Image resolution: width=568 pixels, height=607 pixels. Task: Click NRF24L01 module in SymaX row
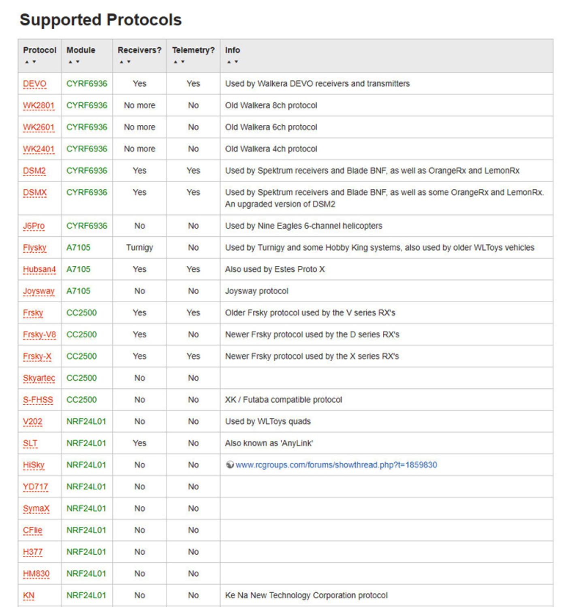pyautogui.click(x=86, y=508)
